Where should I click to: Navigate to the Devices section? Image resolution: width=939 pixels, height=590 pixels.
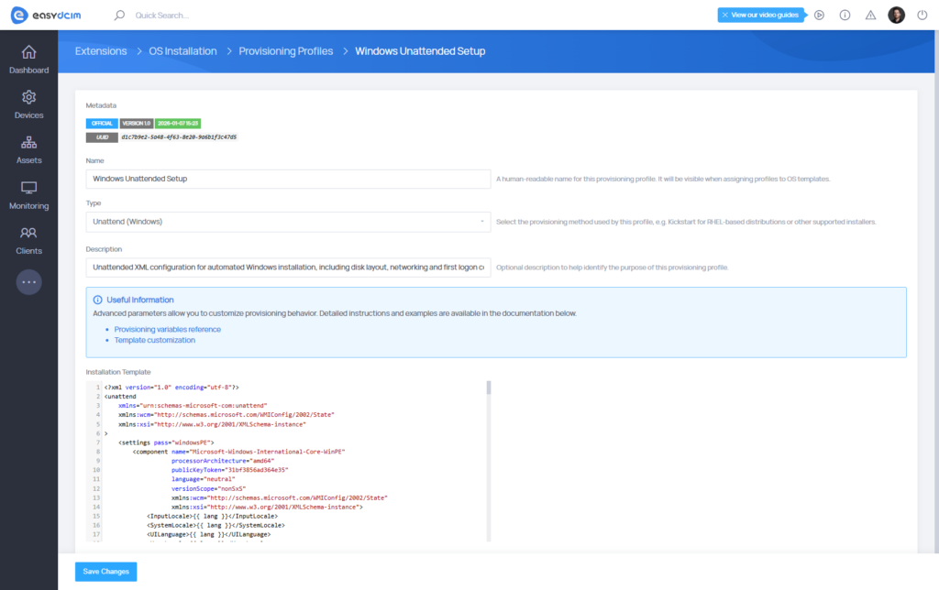tap(28, 103)
